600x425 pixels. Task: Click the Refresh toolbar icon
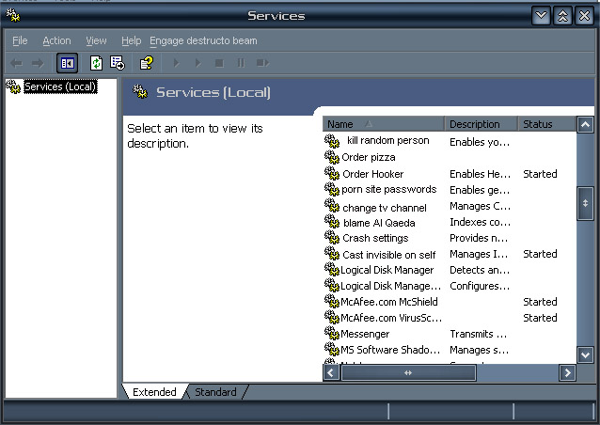pos(96,63)
